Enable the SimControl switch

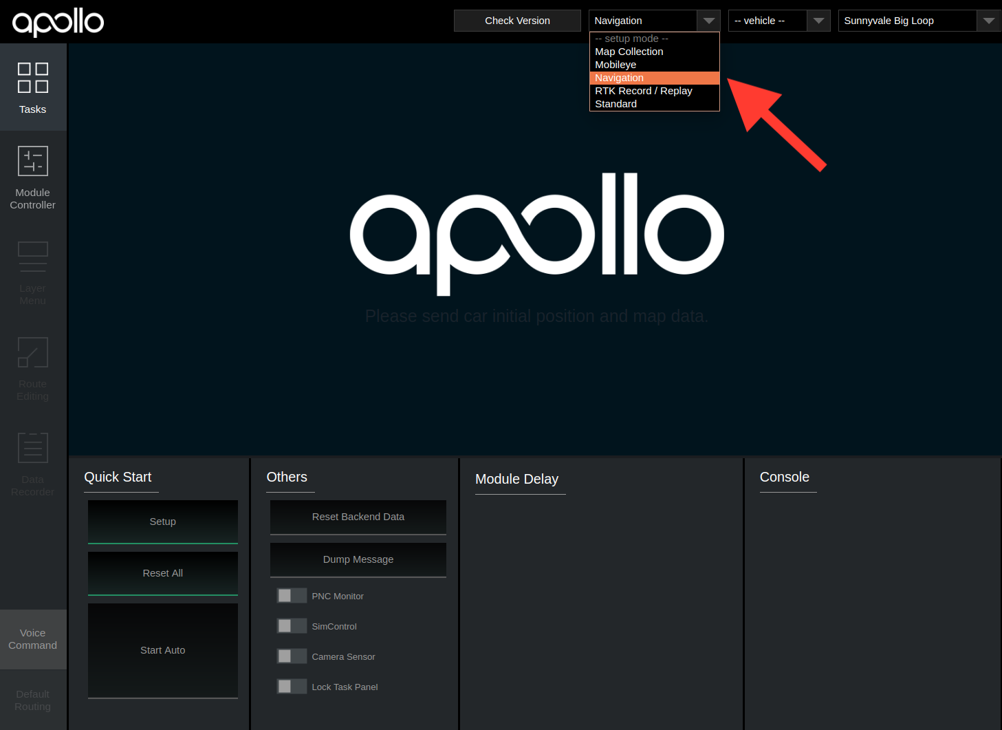292,626
